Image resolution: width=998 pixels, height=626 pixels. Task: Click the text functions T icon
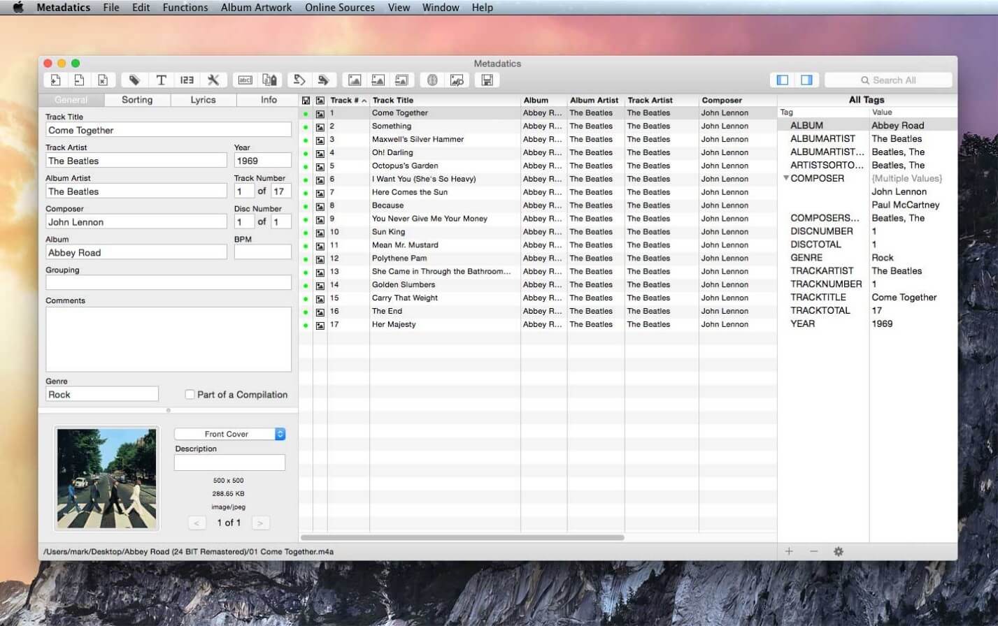tap(162, 80)
